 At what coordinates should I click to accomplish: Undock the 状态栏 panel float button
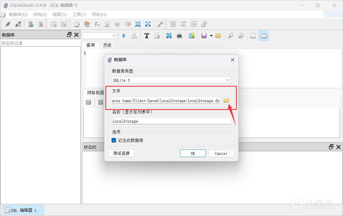pos(331,147)
